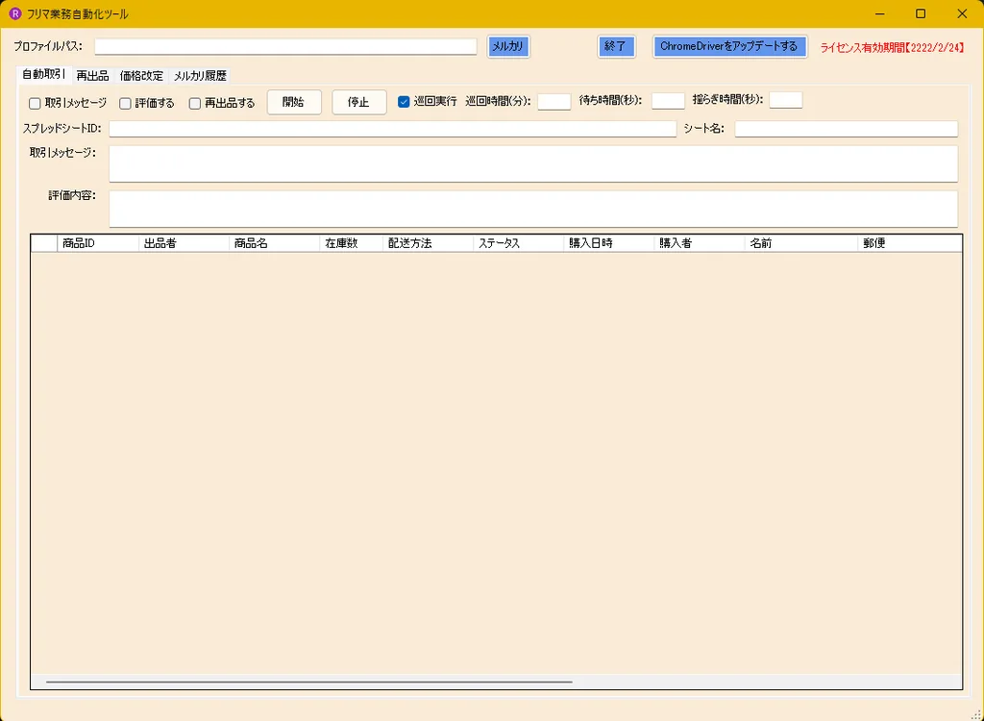984x721 pixels.
Task: Click the メルカリ button
Action: [508, 46]
